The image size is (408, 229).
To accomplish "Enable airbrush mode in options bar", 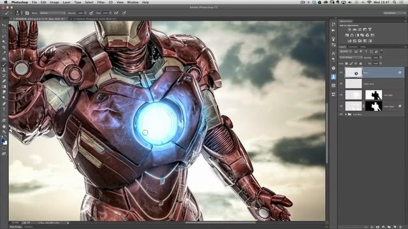I will pyautogui.click(x=116, y=13).
